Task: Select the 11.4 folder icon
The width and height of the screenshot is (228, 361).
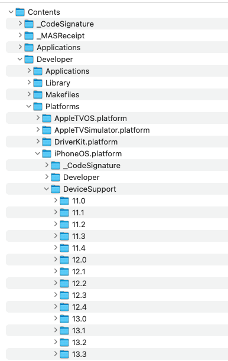Action: (x=64, y=248)
